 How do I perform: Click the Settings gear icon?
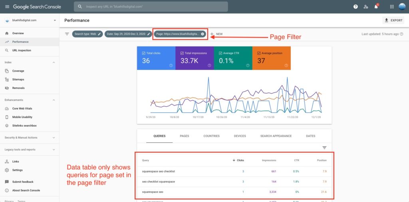(x=7, y=170)
